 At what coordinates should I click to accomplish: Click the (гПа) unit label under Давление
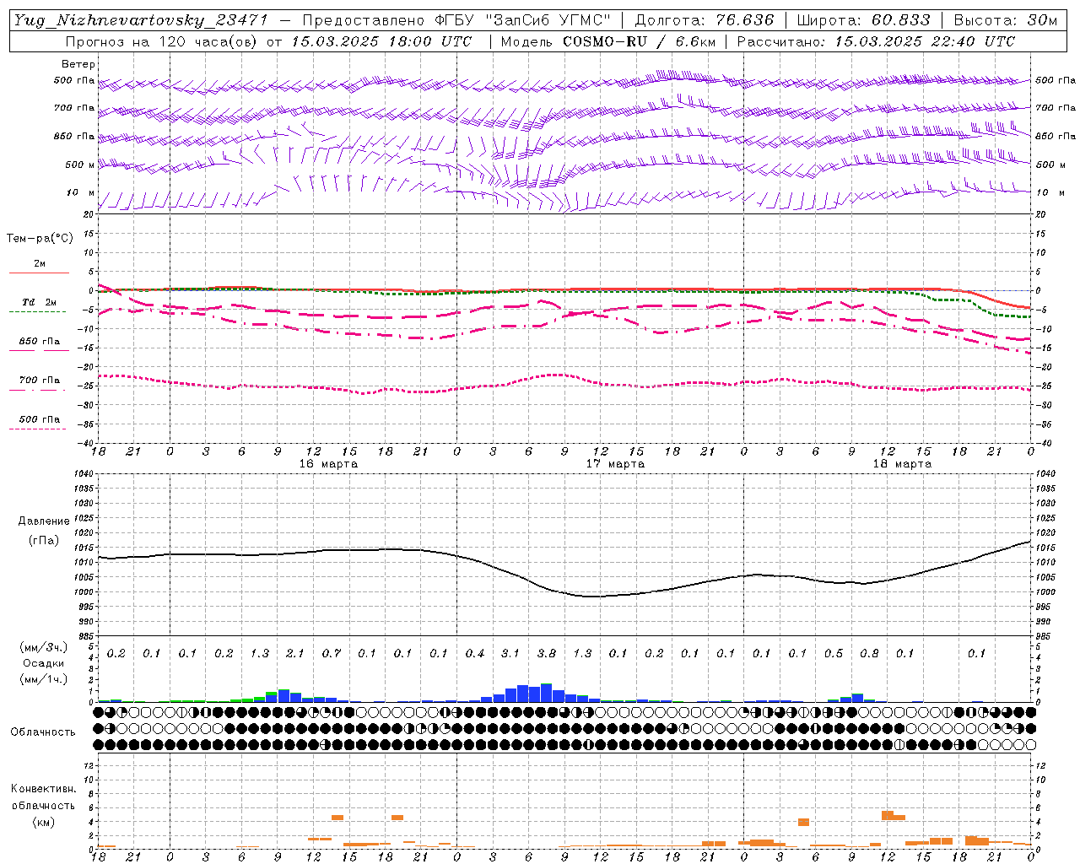point(44,540)
